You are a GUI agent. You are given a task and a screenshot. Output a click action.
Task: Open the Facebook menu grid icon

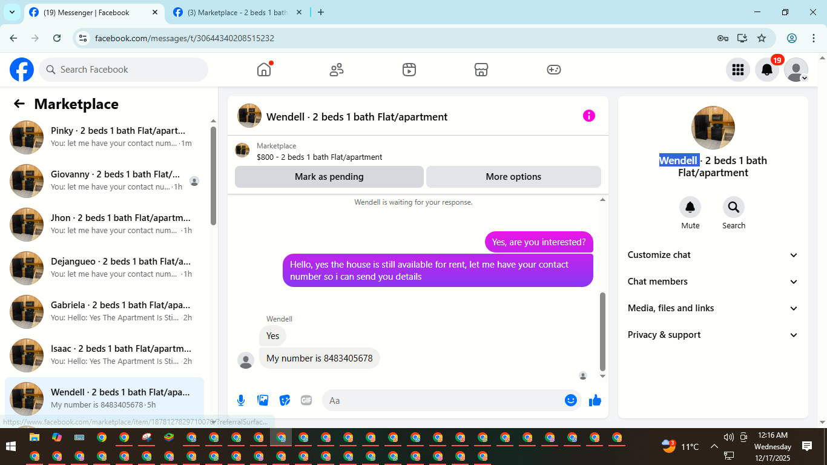pos(738,70)
